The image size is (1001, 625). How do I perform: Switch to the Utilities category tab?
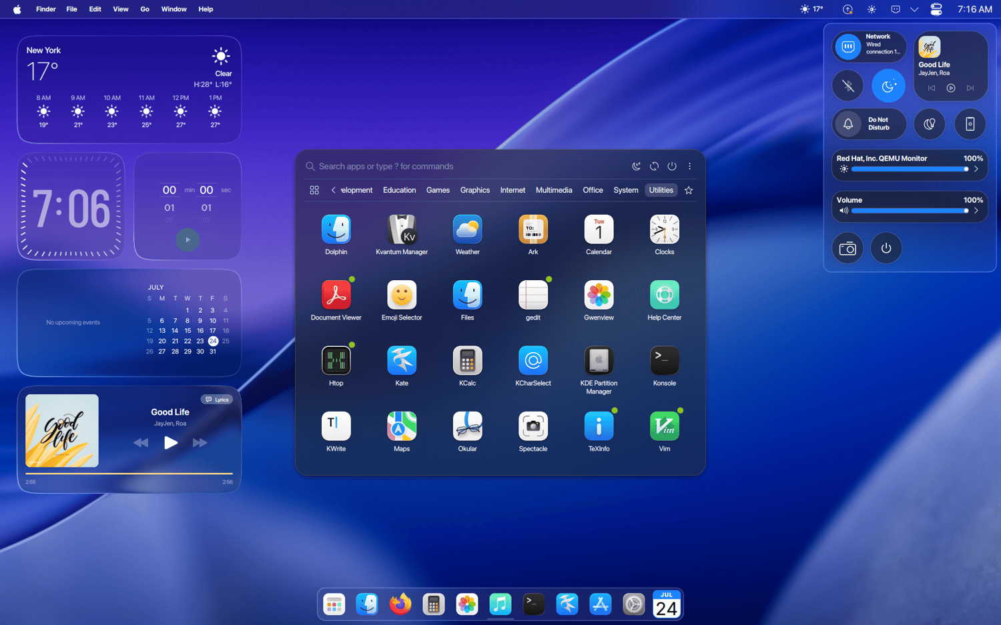pos(661,190)
